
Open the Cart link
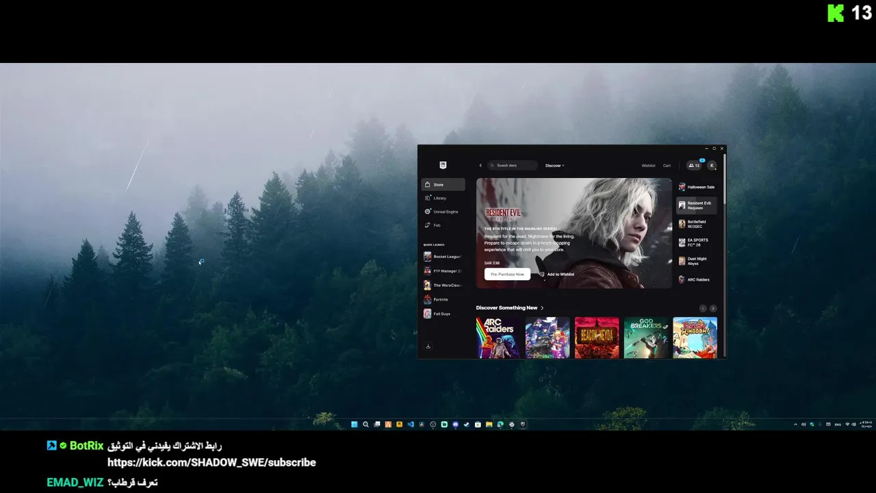(x=667, y=165)
